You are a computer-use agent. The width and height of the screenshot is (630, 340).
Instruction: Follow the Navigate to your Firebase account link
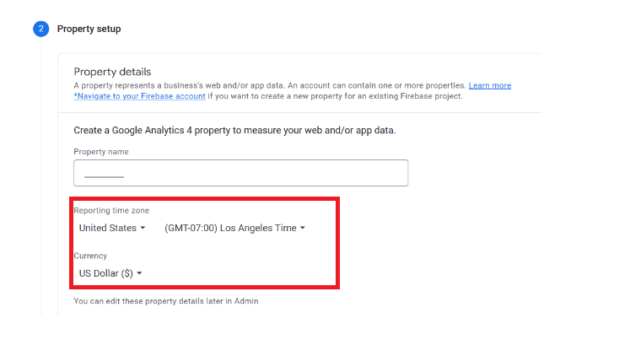pos(139,96)
